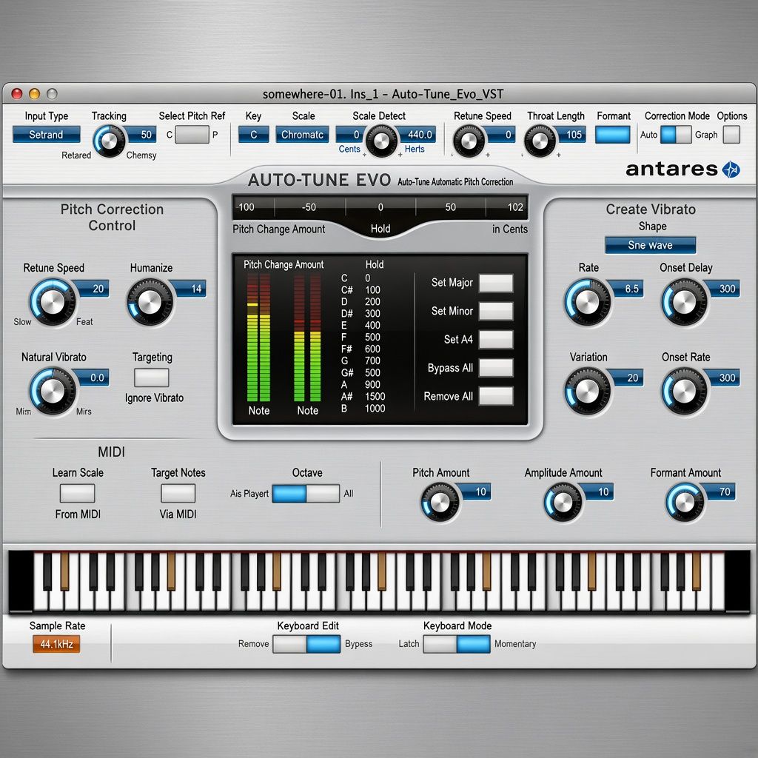Click the vibrato Rate value 6.5
Image resolution: width=758 pixels, height=758 pixels.
tap(627, 289)
